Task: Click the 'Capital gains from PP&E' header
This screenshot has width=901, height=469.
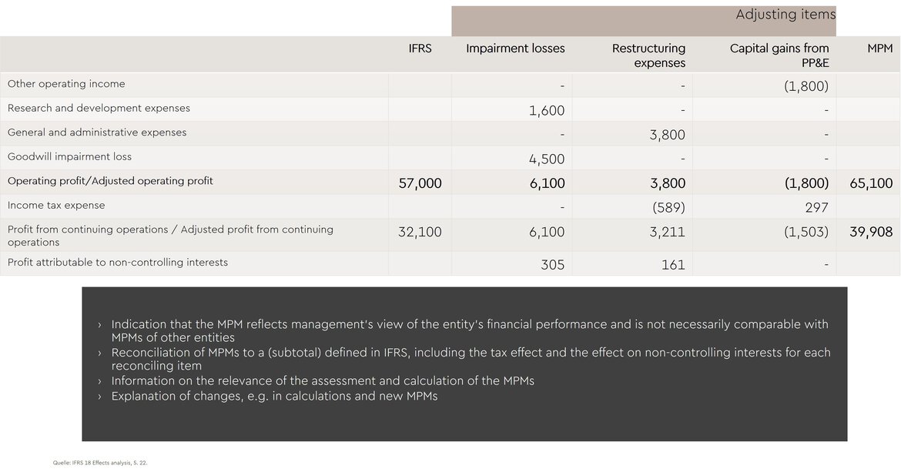Action: coord(779,55)
